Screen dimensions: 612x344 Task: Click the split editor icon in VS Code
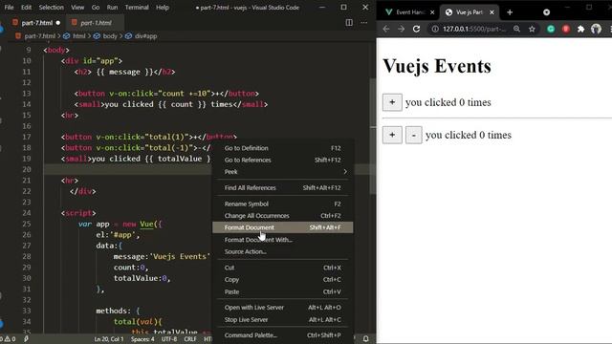349,23
